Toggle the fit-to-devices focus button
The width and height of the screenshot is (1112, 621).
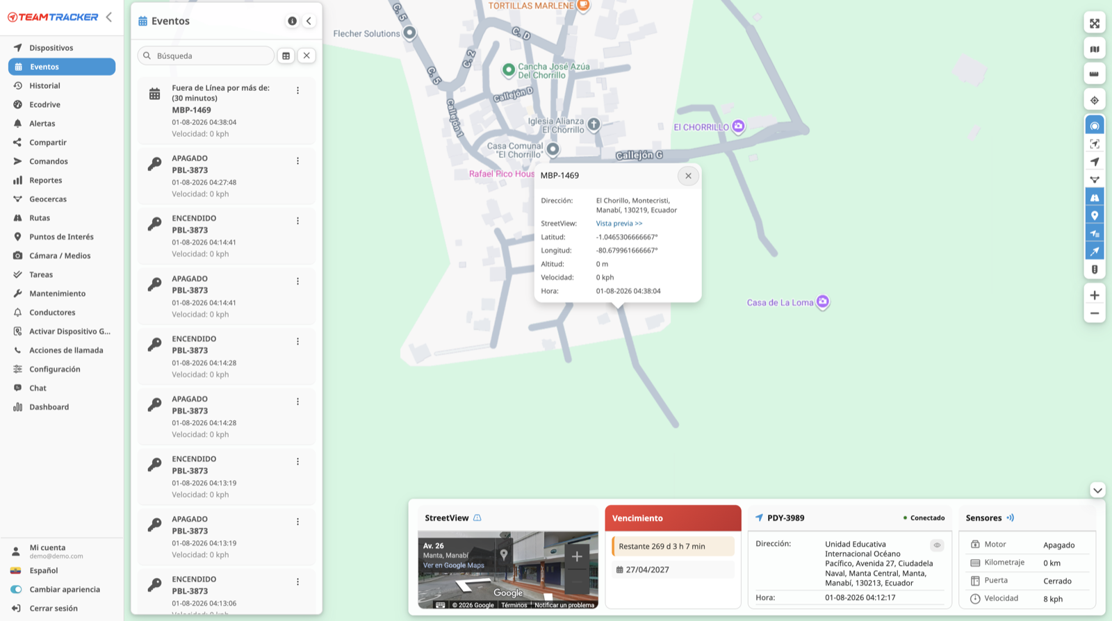[1095, 144]
